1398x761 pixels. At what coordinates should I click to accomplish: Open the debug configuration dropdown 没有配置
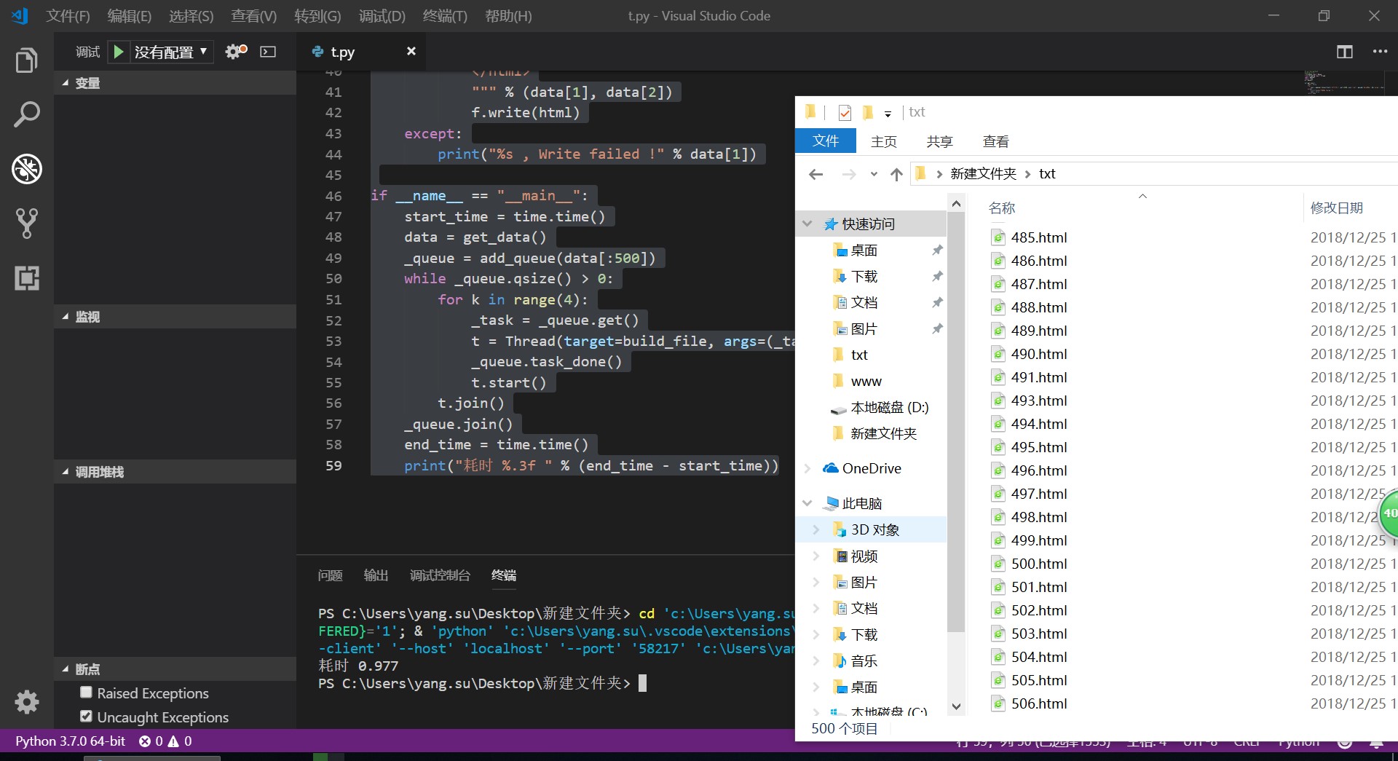pyautogui.click(x=171, y=52)
